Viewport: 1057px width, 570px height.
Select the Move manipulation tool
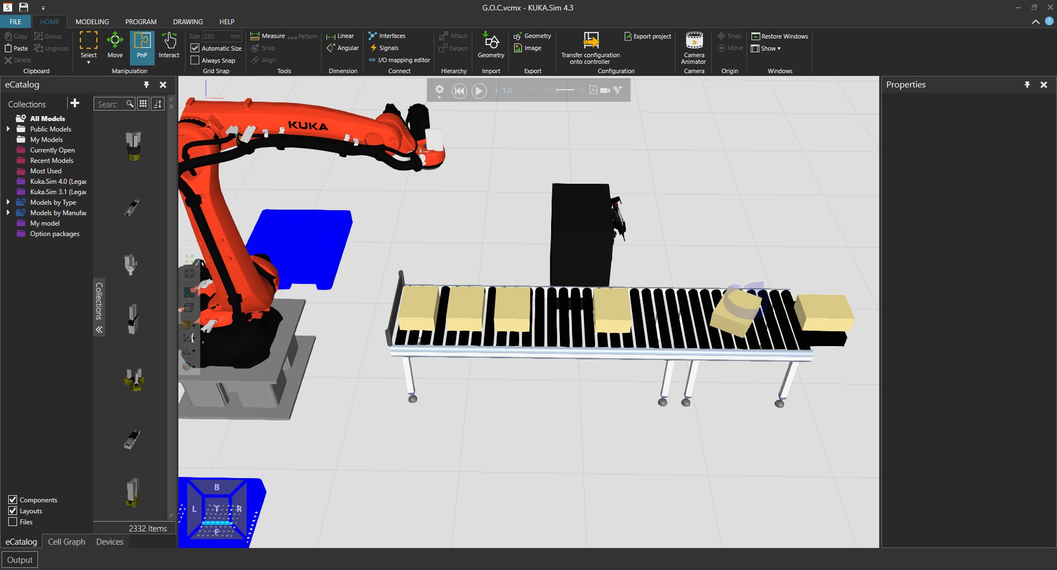(115, 45)
